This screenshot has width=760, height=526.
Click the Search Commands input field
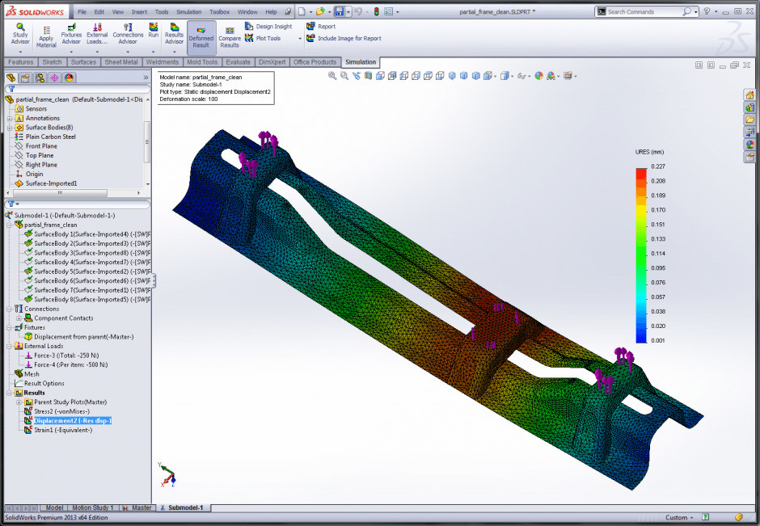(644, 12)
